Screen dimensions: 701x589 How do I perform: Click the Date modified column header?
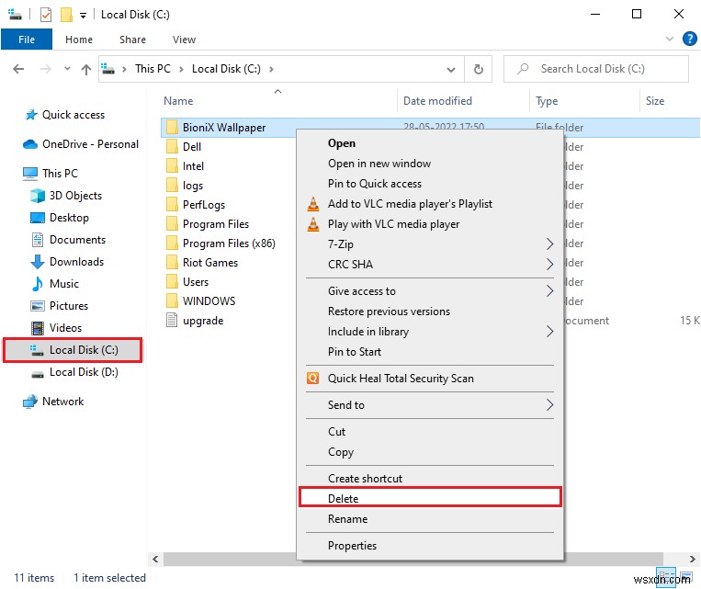437,101
